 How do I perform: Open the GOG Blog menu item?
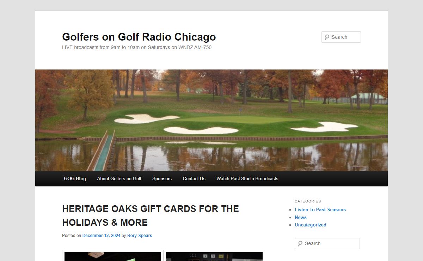point(75,178)
